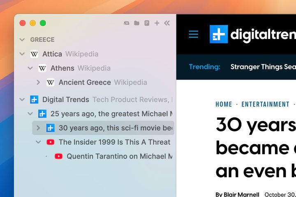This screenshot has height=197, width=296.
Task: Collapse the Attica tree node
Action: (22, 54)
